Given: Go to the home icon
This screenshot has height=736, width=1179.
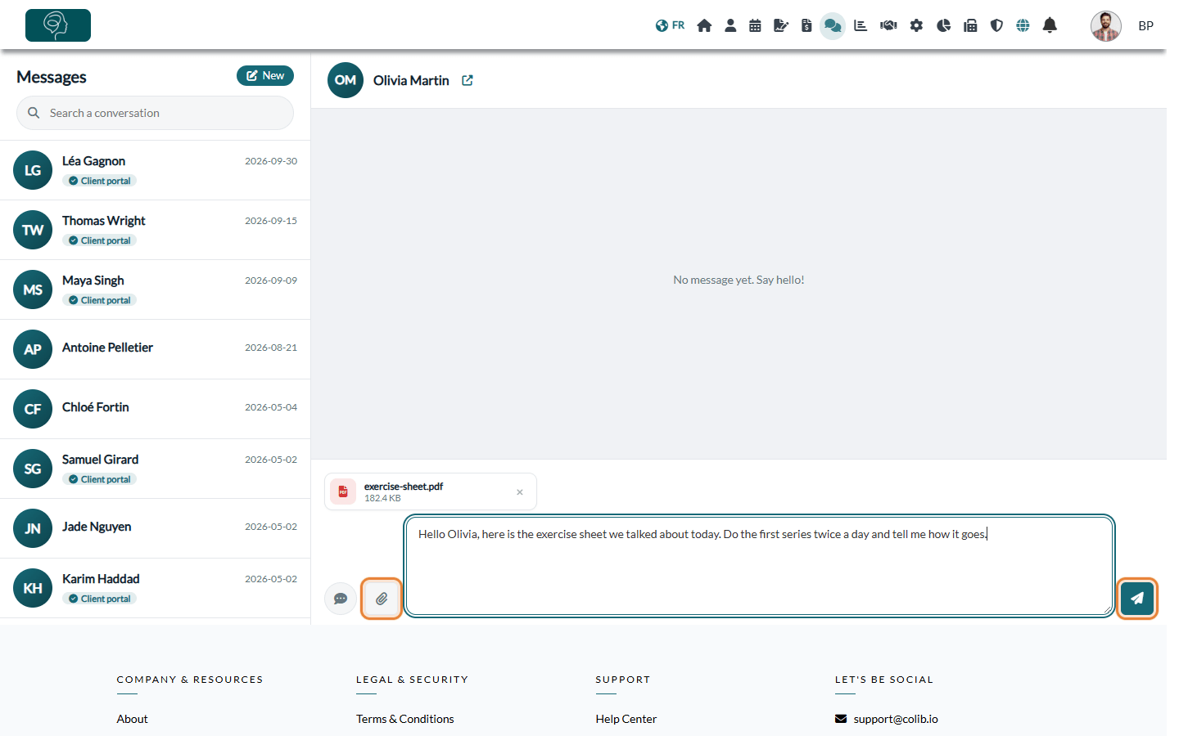Looking at the screenshot, I should (704, 25).
